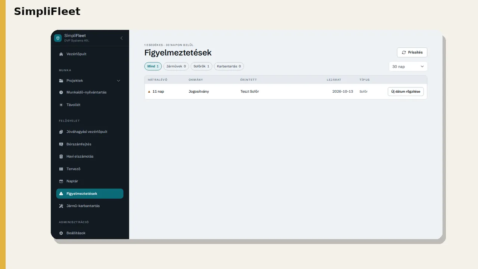Click the 2026-10-13 expiry date
The height and width of the screenshot is (269, 478).
pyautogui.click(x=342, y=92)
